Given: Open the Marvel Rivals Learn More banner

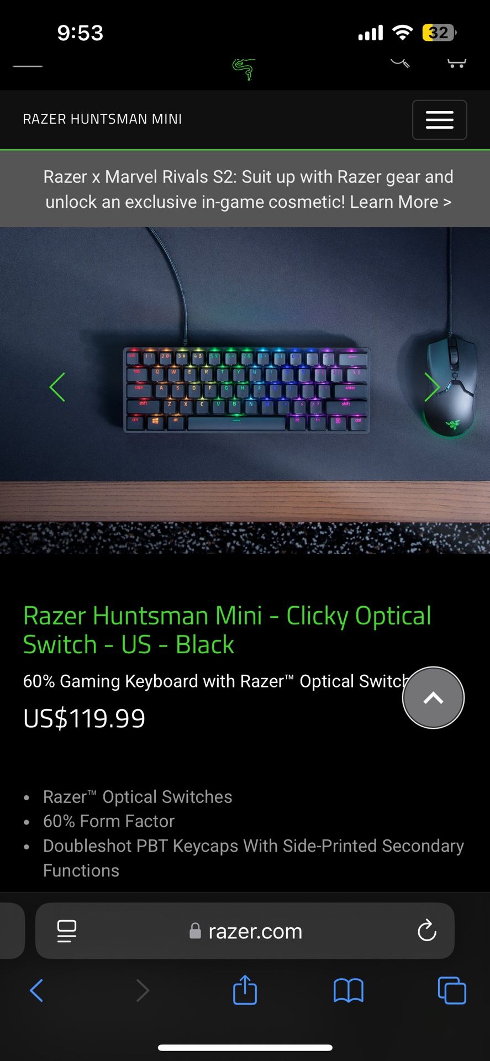Looking at the screenshot, I should (x=248, y=189).
